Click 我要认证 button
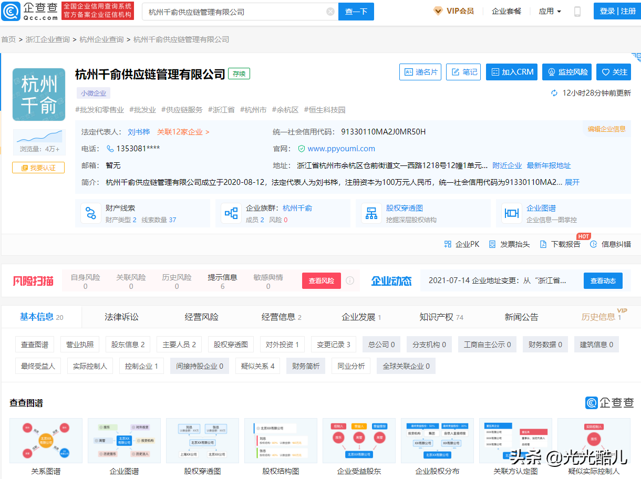 click(x=38, y=168)
